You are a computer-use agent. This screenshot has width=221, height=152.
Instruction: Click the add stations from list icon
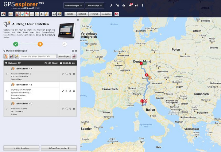click(6, 56)
